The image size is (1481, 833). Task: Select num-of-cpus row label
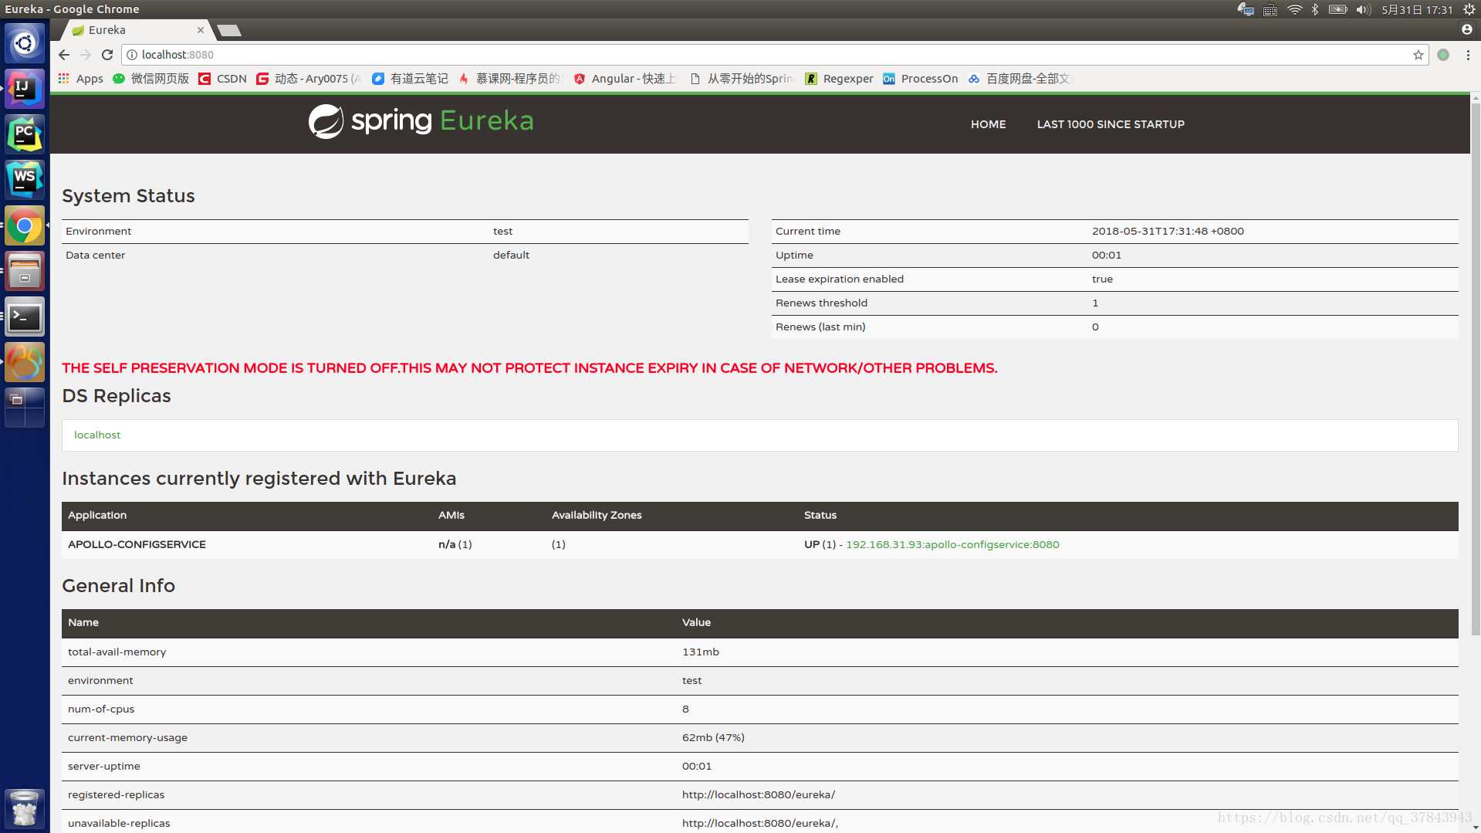[101, 709]
